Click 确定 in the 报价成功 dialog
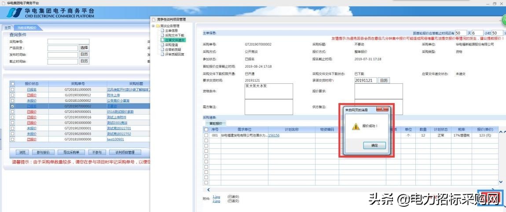This screenshot has height=212, width=506. tap(374, 145)
